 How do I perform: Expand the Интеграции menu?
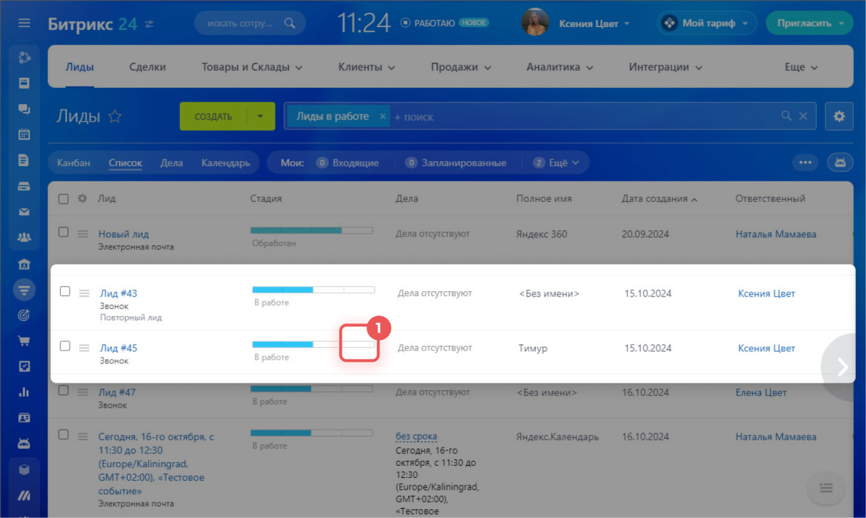pyautogui.click(x=665, y=67)
